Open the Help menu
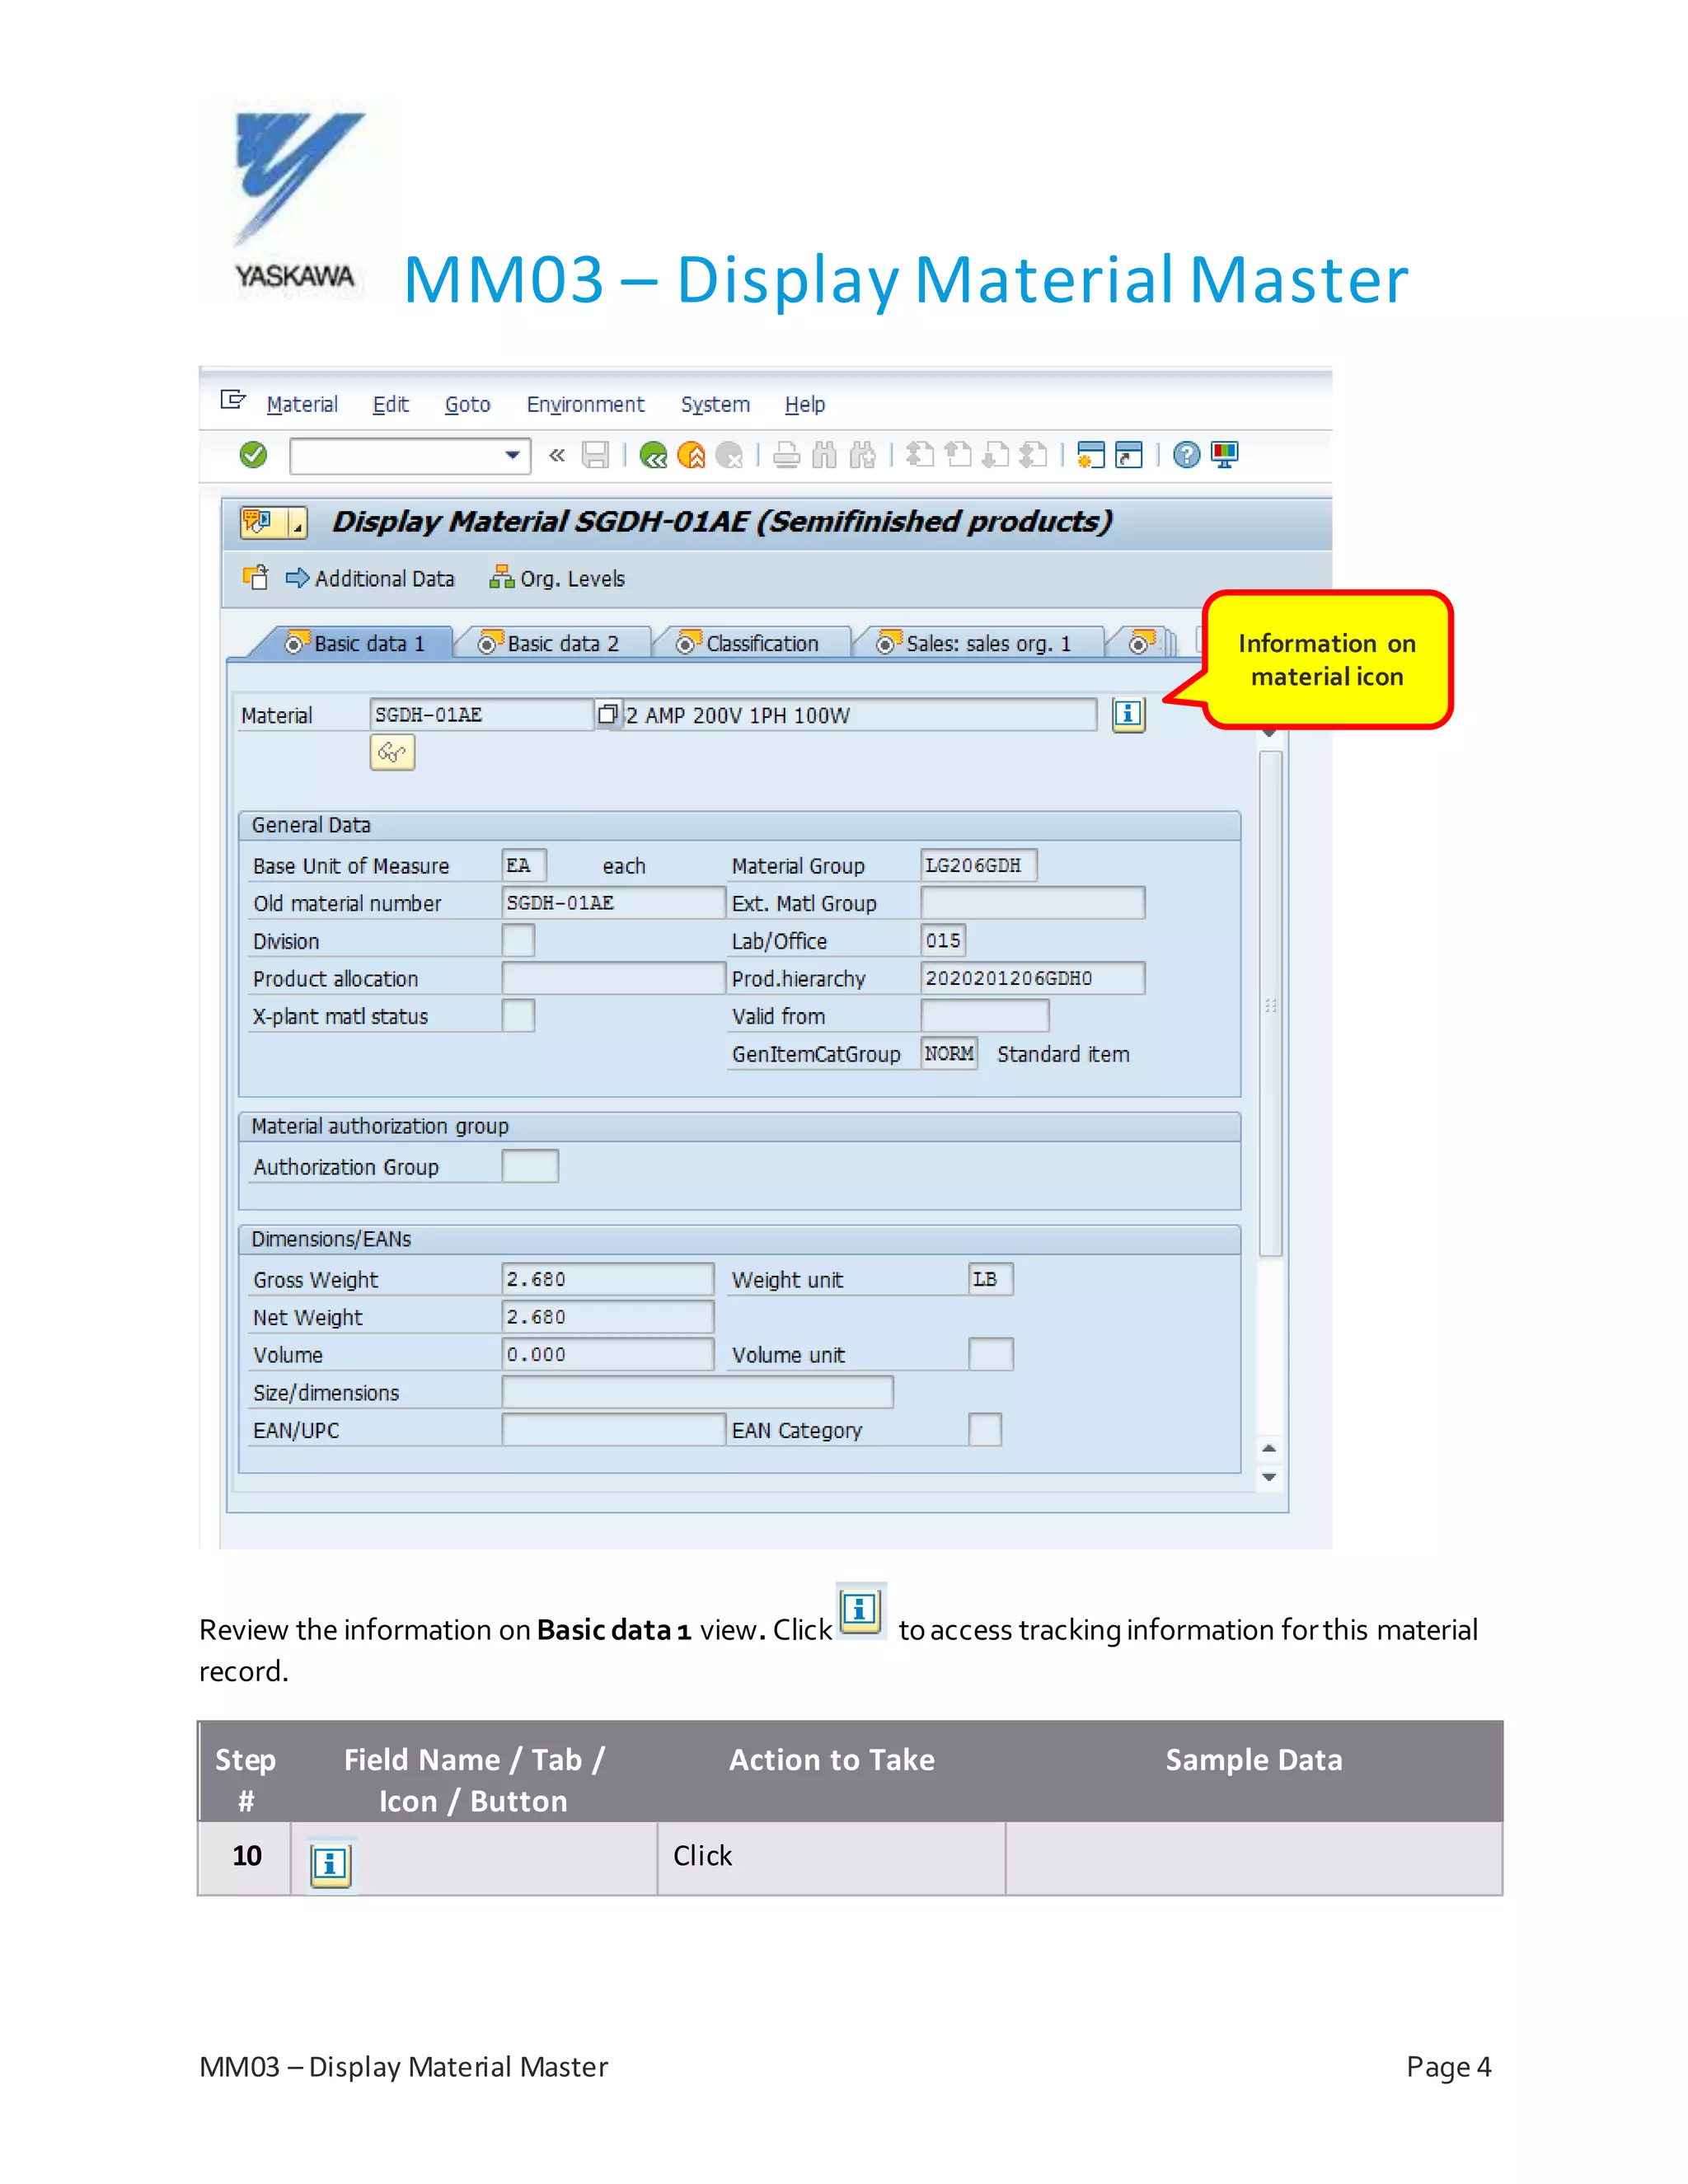 coord(805,404)
